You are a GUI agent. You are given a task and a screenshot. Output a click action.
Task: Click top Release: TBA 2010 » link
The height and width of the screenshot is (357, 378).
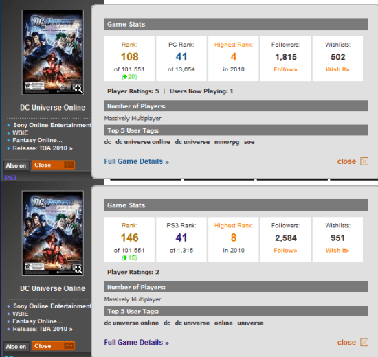click(x=43, y=148)
